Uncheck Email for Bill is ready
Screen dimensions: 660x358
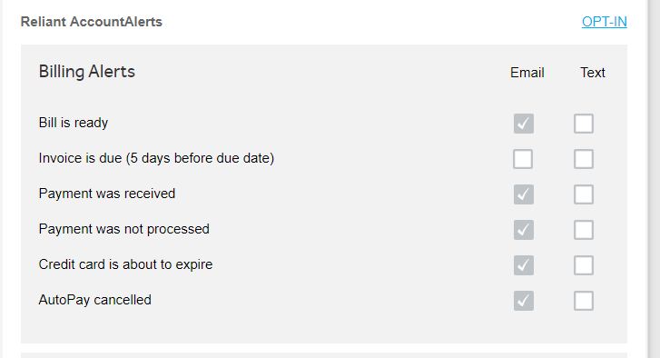524,124
